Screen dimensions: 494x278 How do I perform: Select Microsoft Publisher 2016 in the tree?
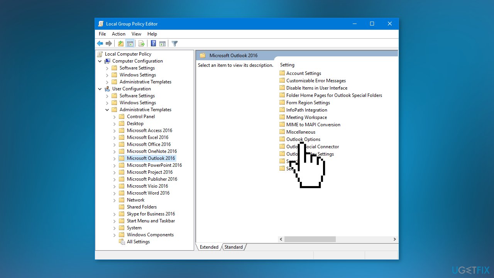[152, 179]
